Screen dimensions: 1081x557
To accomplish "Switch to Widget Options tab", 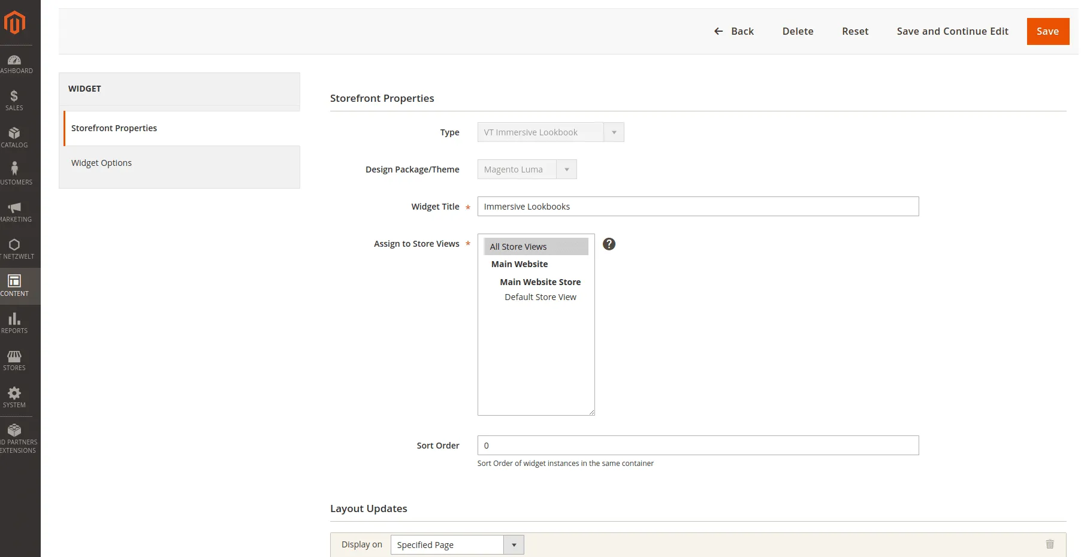I will [x=101, y=163].
